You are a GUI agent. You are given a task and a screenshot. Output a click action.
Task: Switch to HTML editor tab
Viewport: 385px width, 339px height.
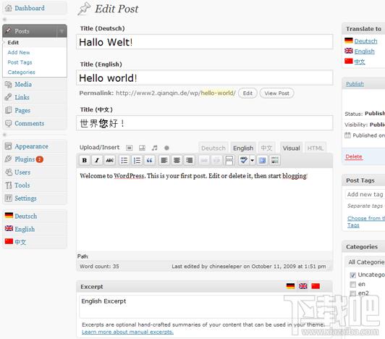pyautogui.click(x=316, y=148)
